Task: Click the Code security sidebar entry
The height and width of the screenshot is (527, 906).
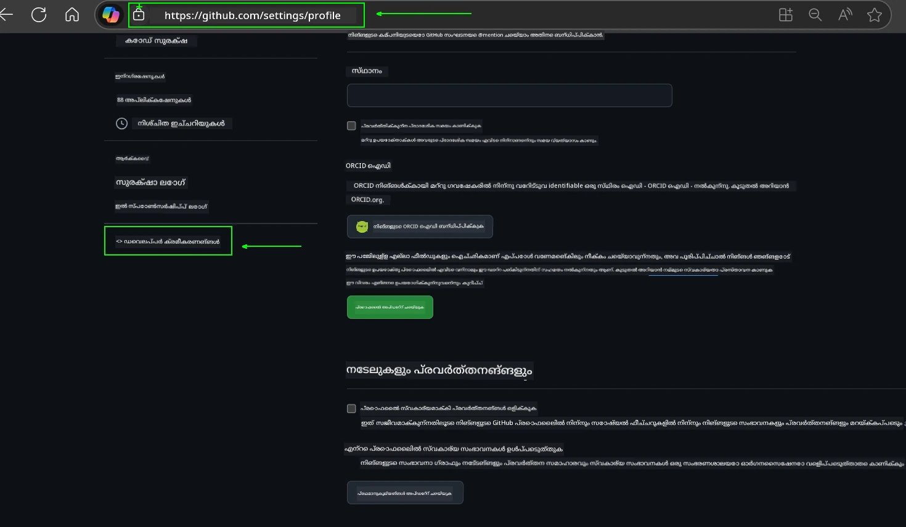Action: pos(155,41)
